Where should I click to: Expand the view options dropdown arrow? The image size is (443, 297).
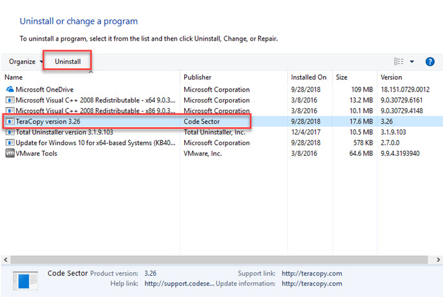point(412,62)
